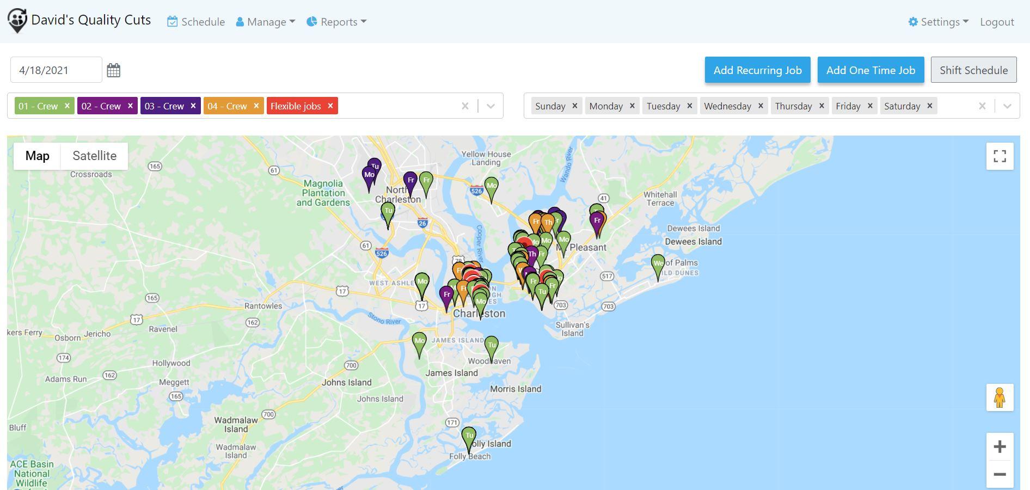Click the Settings gear icon
The width and height of the screenshot is (1030, 490).
(x=913, y=22)
